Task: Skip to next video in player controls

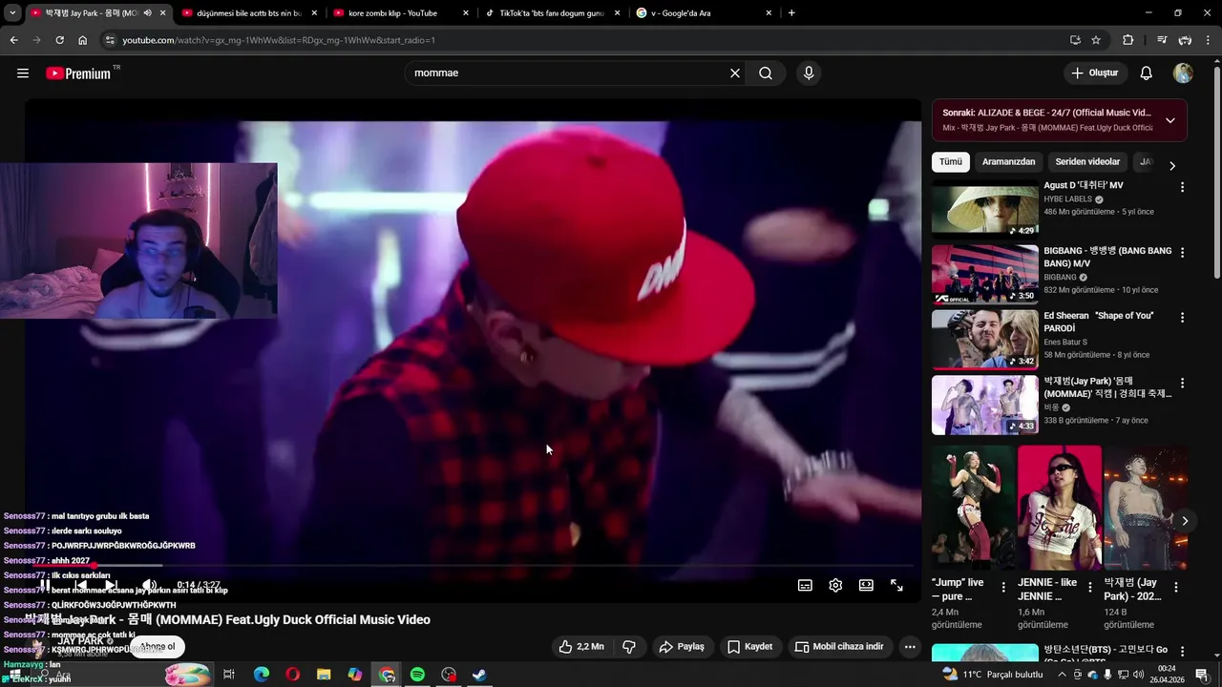Action: (x=112, y=585)
